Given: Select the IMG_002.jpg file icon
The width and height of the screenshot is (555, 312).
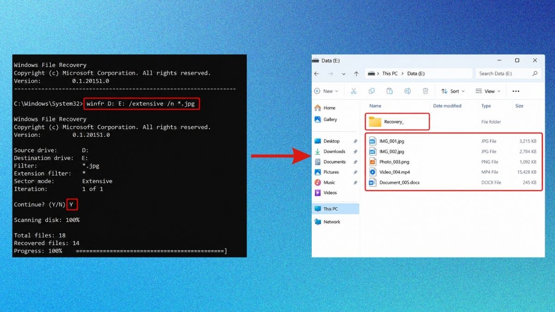Looking at the screenshot, I should coord(373,152).
